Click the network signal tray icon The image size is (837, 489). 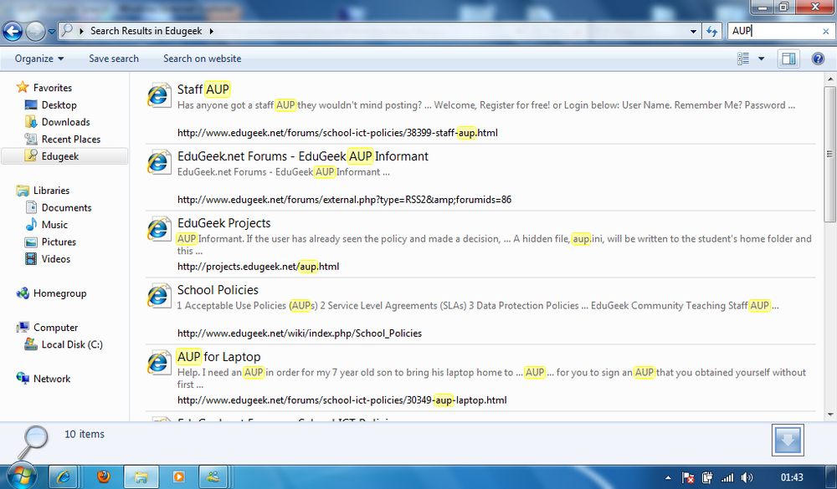tap(727, 477)
